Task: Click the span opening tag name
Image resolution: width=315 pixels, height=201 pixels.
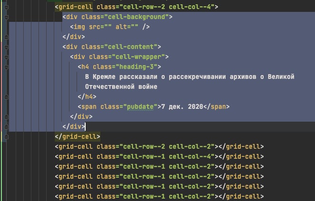Action: (x=89, y=107)
